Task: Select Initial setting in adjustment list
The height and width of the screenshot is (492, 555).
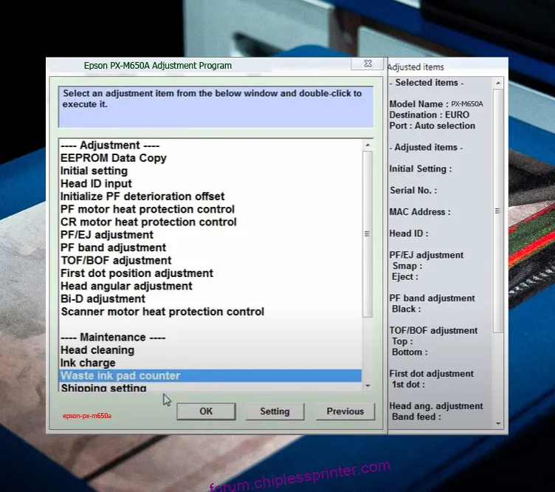Action: click(x=94, y=171)
